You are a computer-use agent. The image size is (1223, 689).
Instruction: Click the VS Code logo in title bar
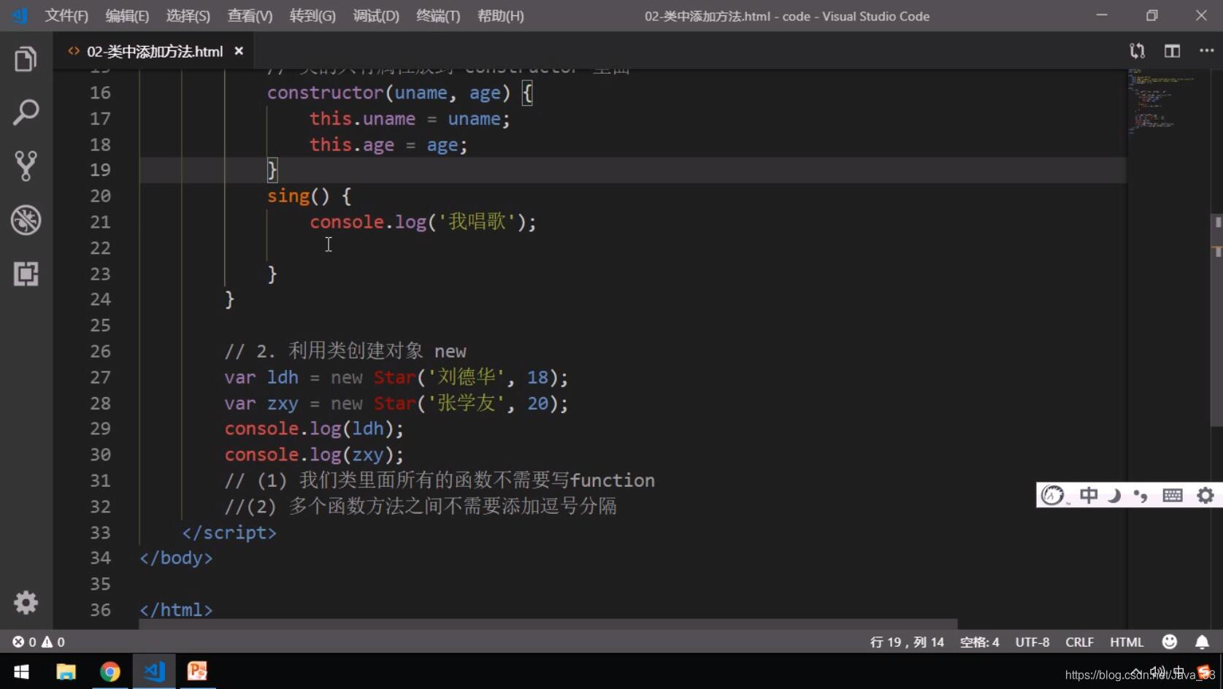[20, 15]
